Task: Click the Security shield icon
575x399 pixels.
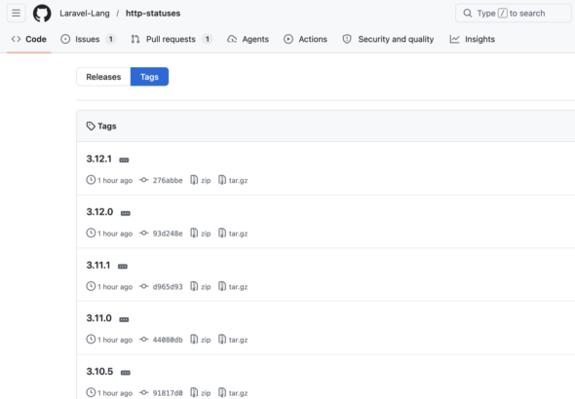Action: click(x=347, y=39)
